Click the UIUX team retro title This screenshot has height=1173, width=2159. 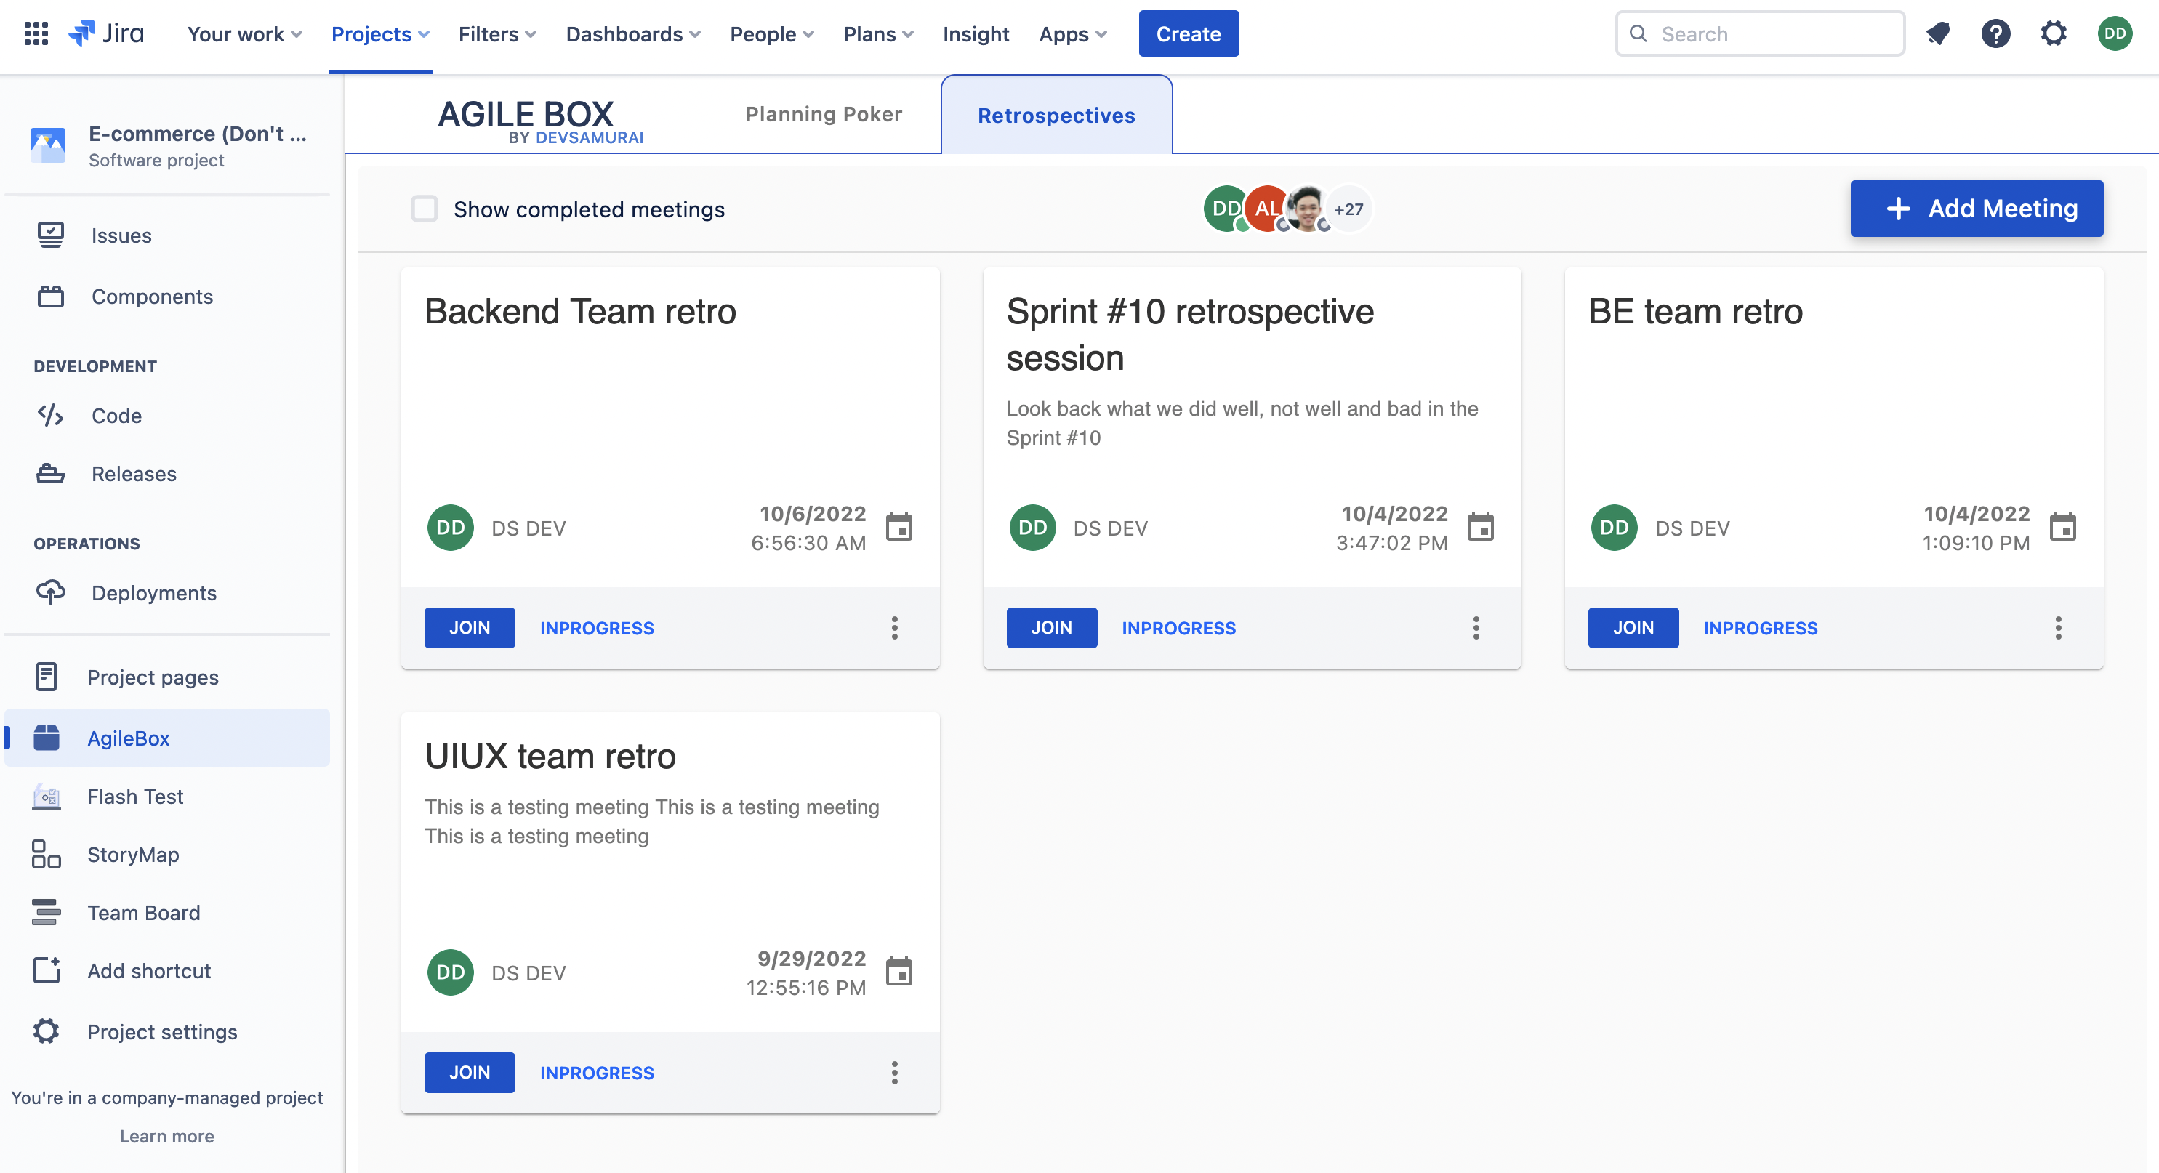[550, 756]
